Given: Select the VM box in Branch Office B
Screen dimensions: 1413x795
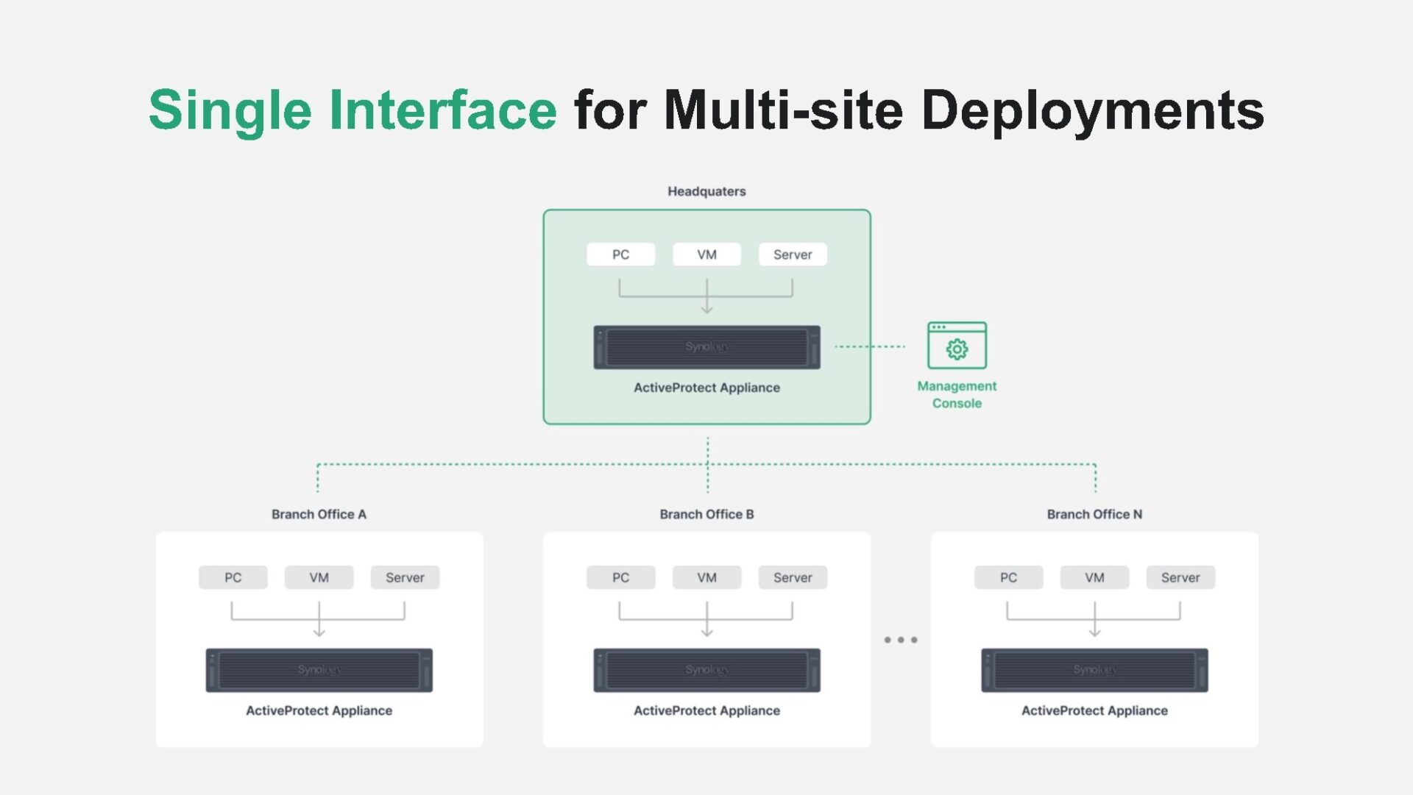Looking at the screenshot, I should coord(706,577).
